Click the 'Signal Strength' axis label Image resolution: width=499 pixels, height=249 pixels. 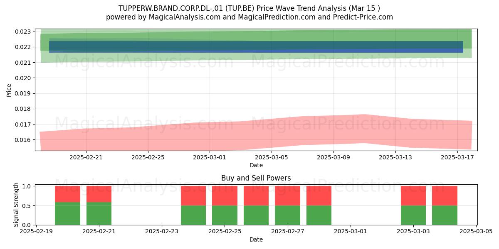(x=16, y=205)
